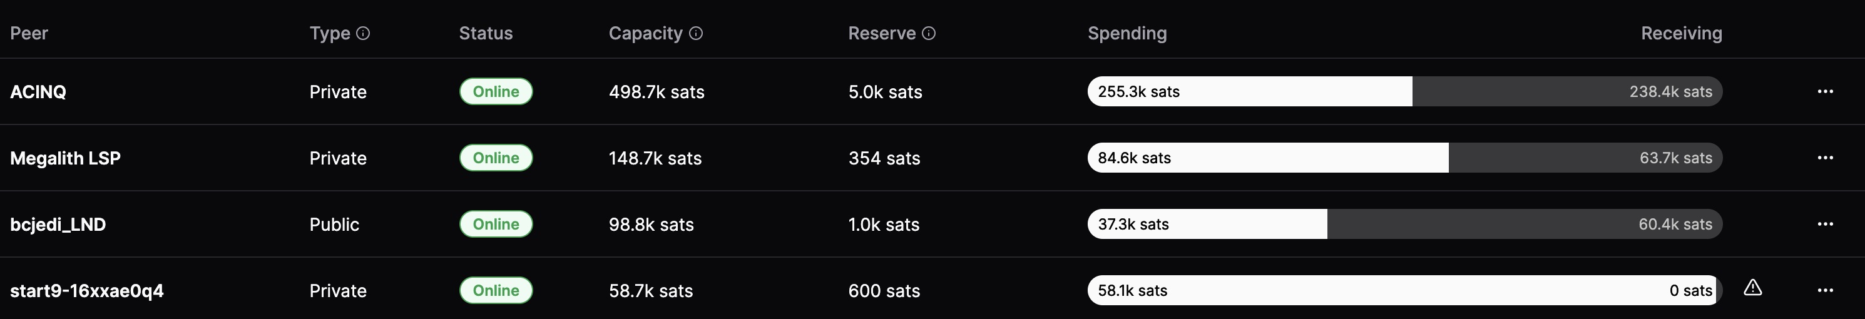Click the info icon next to Type
This screenshot has height=319, width=1865.
pyautogui.click(x=364, y=33)
